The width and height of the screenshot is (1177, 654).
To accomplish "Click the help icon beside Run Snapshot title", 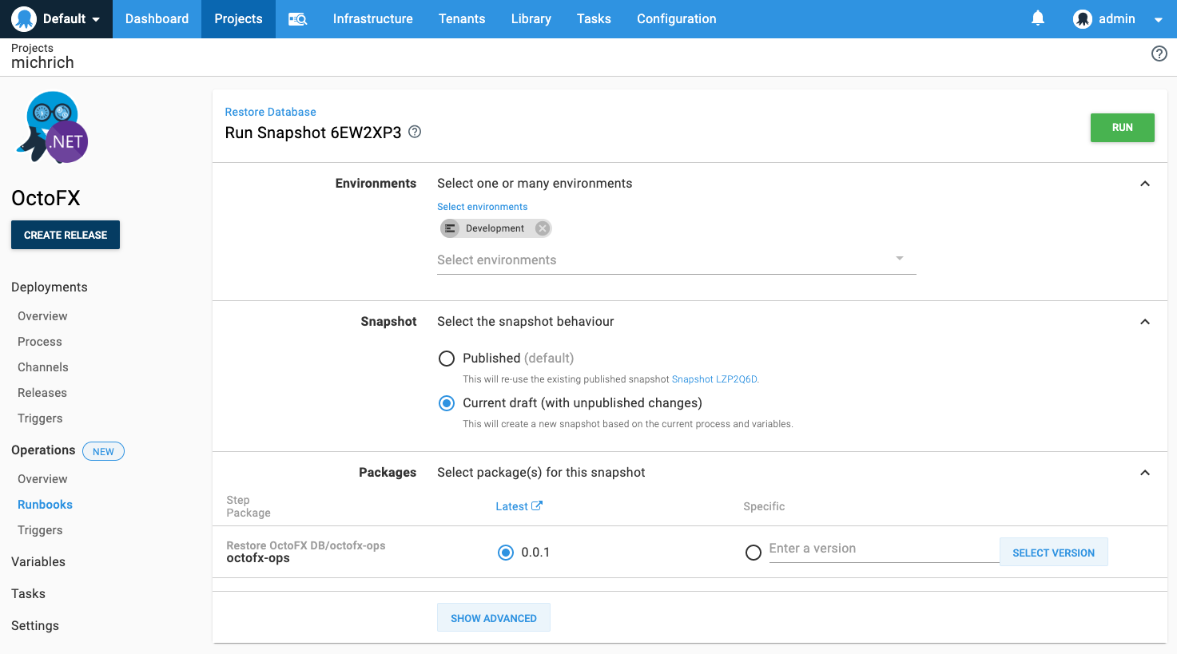I will point(415,132).
